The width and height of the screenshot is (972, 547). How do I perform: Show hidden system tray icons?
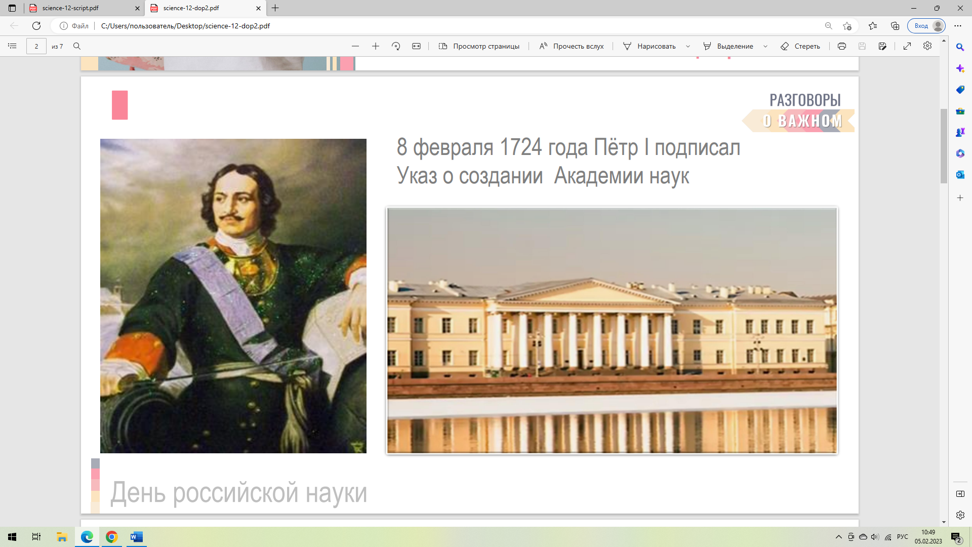[x=838, y=537]
